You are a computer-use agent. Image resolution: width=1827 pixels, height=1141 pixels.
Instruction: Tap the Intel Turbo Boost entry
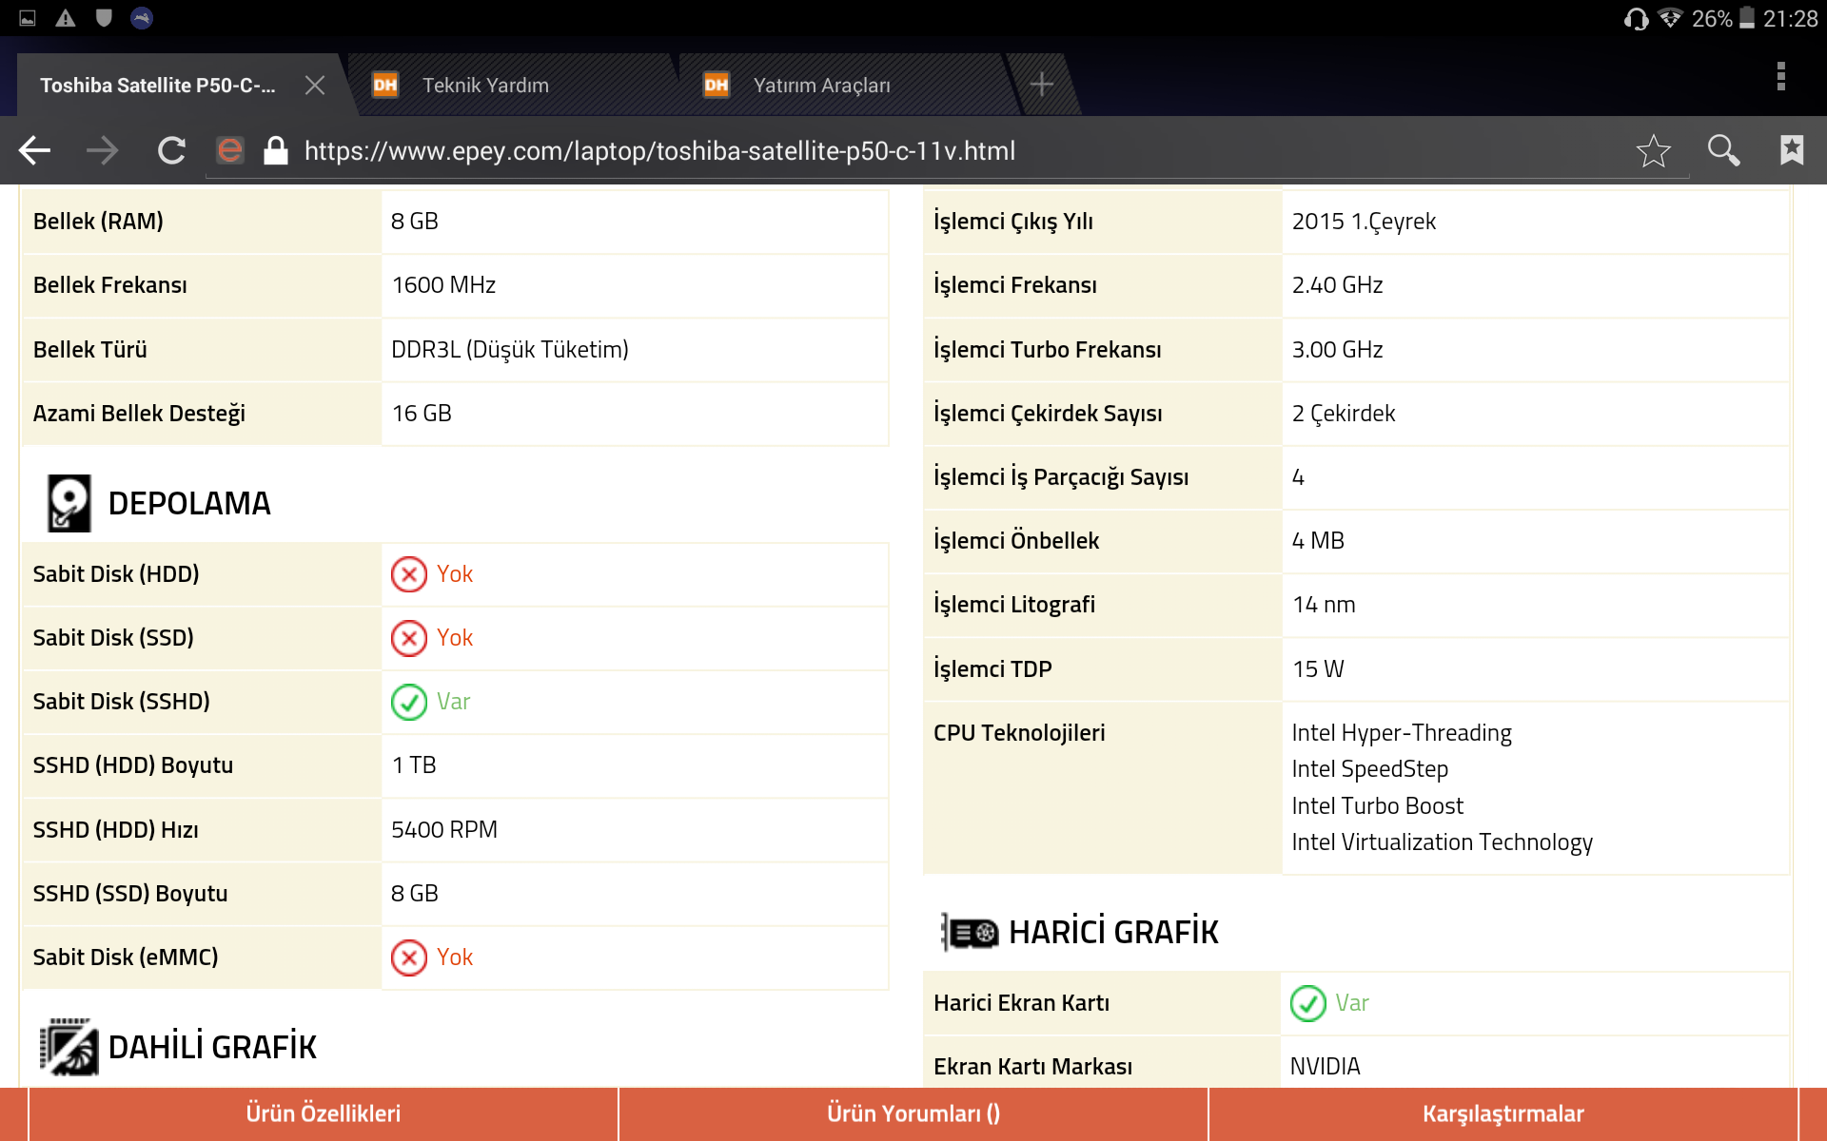(x=1378, y=806)
